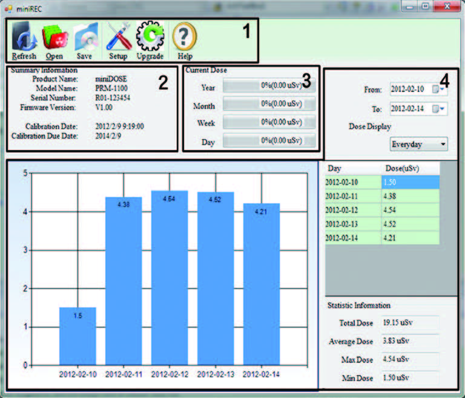Click the Day column header
Image resolution: width=465 pixels, height=398 pixels.
click(x=353, y=168)
